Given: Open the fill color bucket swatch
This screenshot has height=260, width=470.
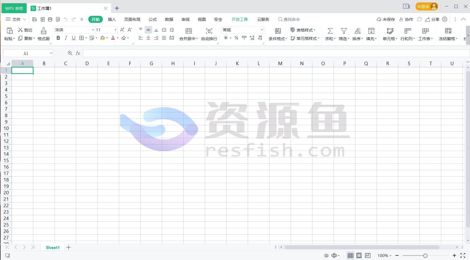Looking at the screenshot, I should pyautogui.click(x=103, y=38).
